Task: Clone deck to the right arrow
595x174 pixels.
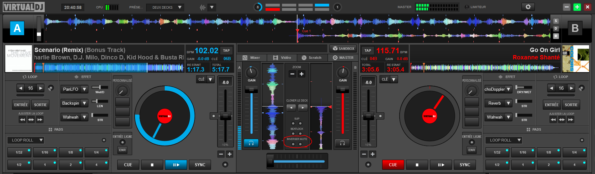Action: pyautogui.click(x=303, y=107)
